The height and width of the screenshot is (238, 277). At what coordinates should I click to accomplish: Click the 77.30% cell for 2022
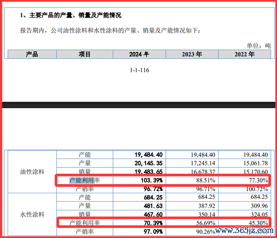pos(258,180)
